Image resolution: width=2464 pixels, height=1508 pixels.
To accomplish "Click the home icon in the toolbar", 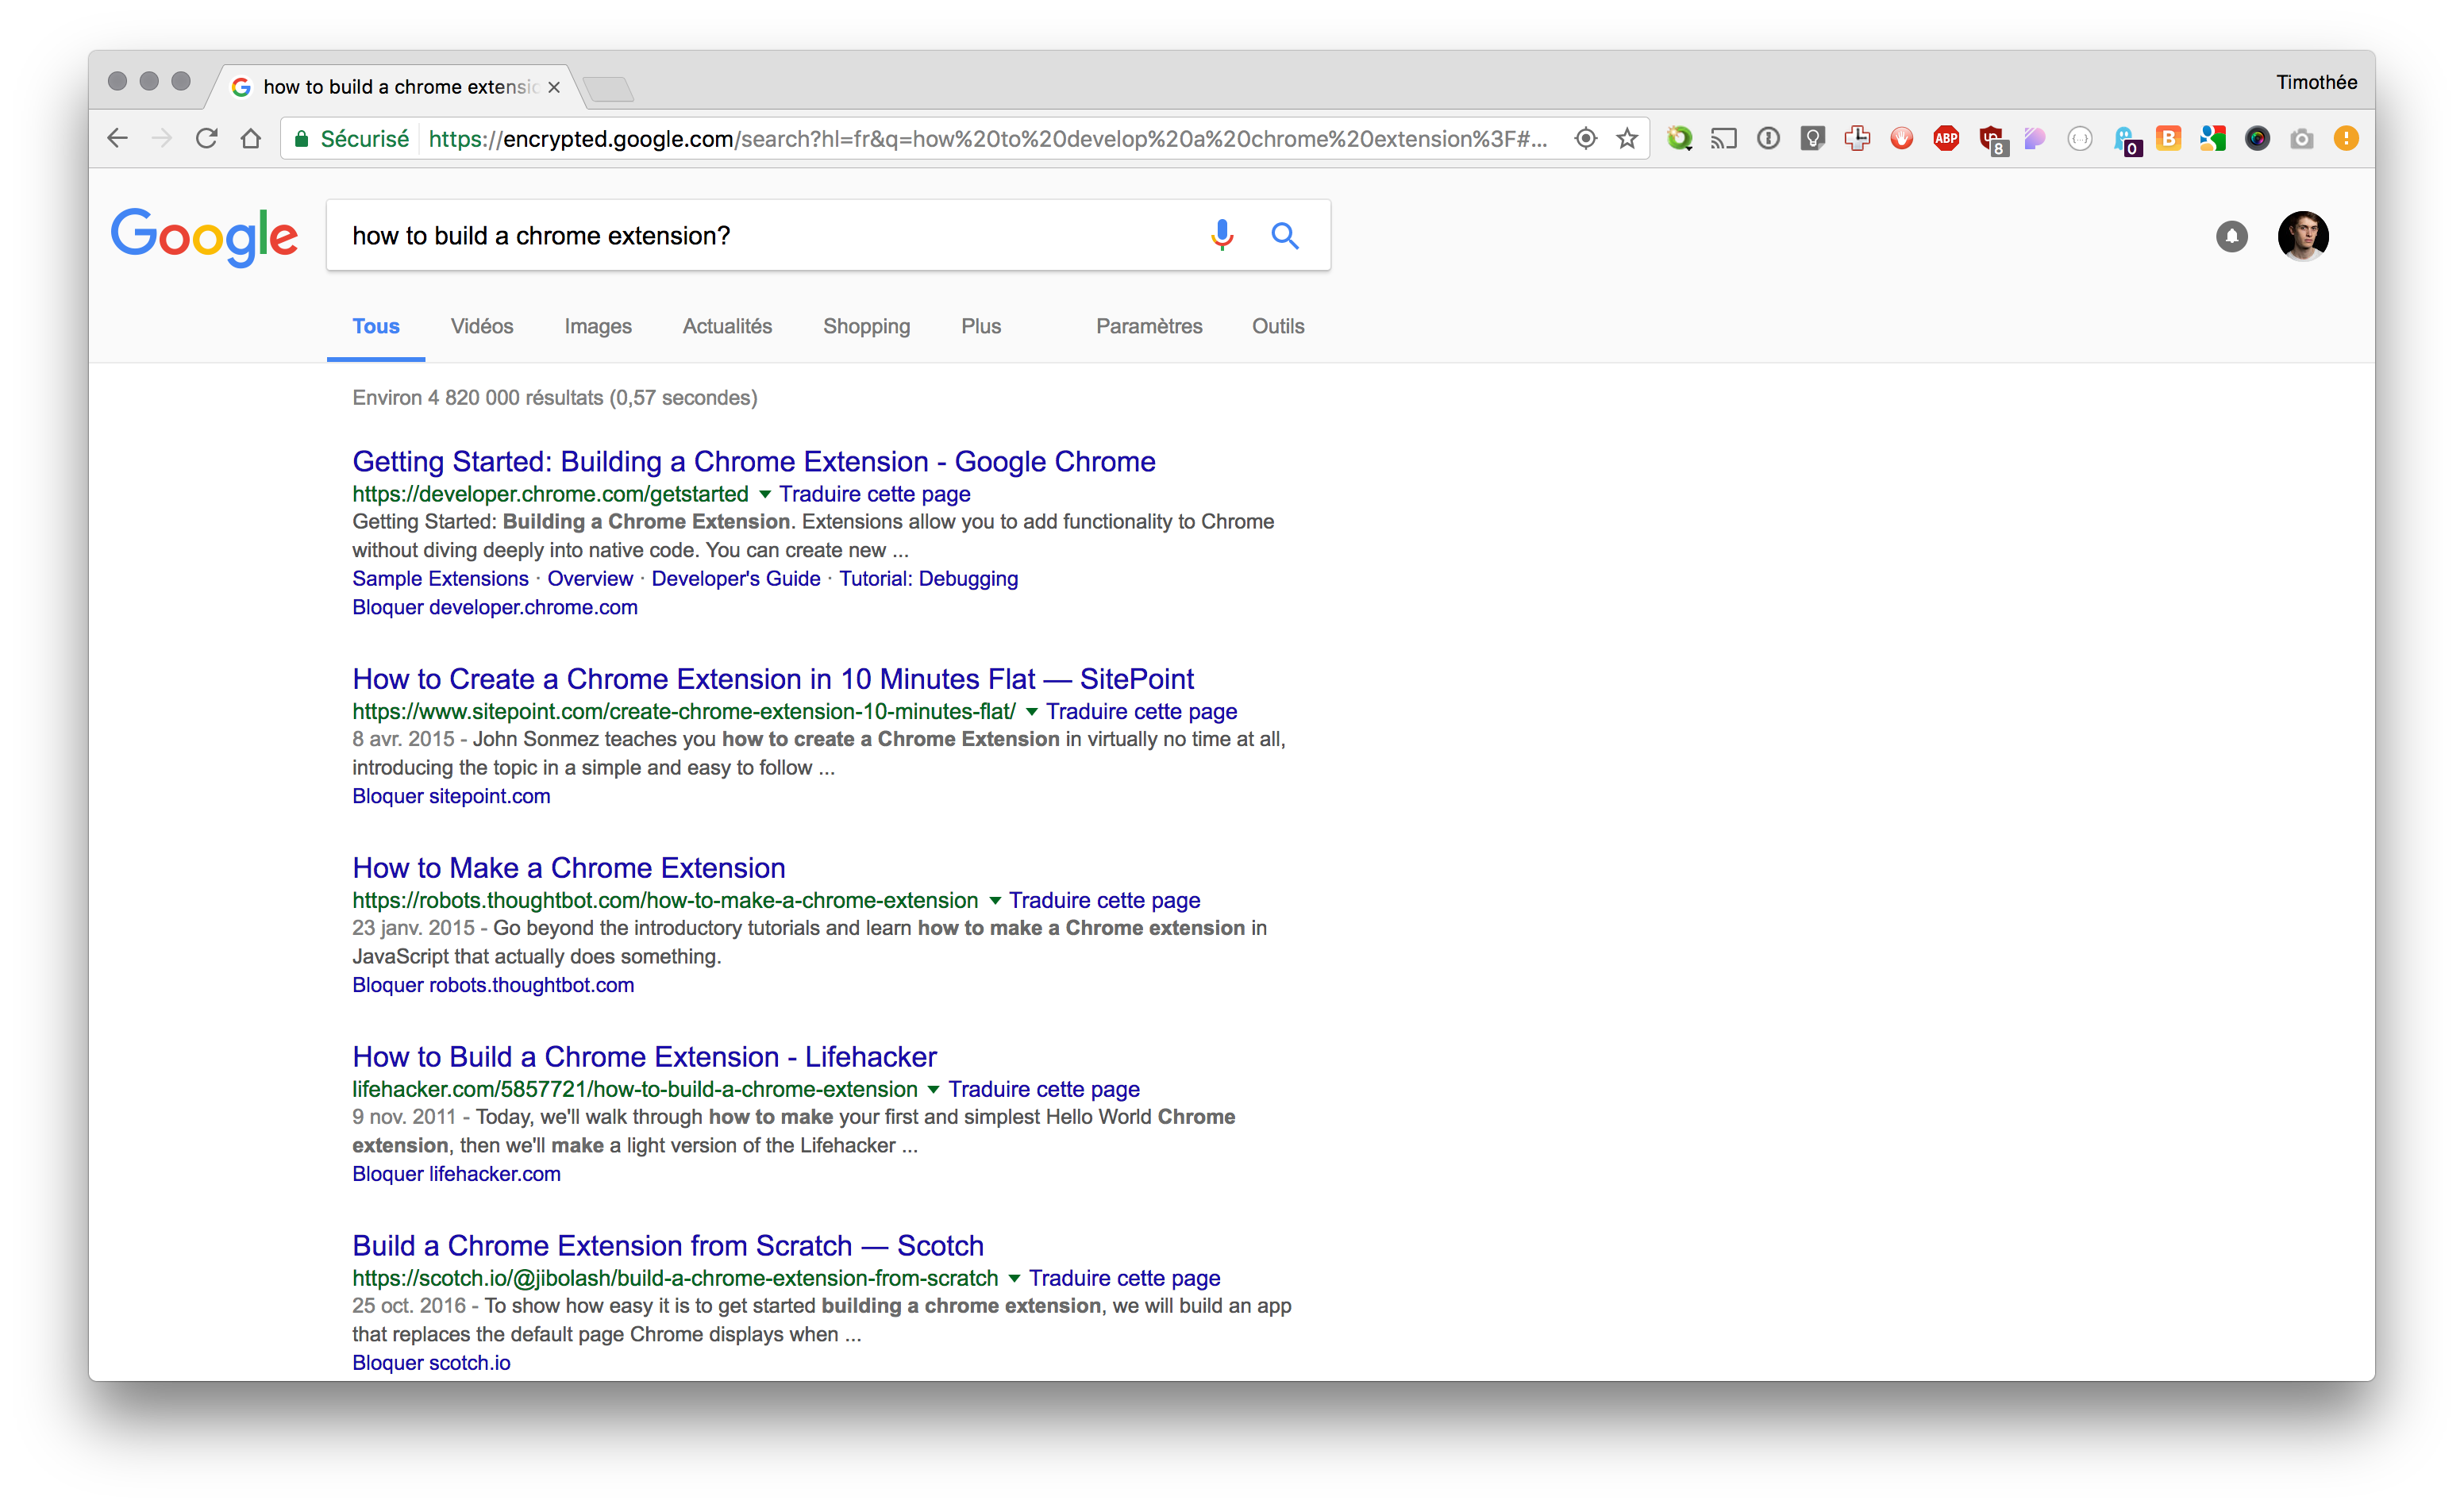I will (250, 138).
